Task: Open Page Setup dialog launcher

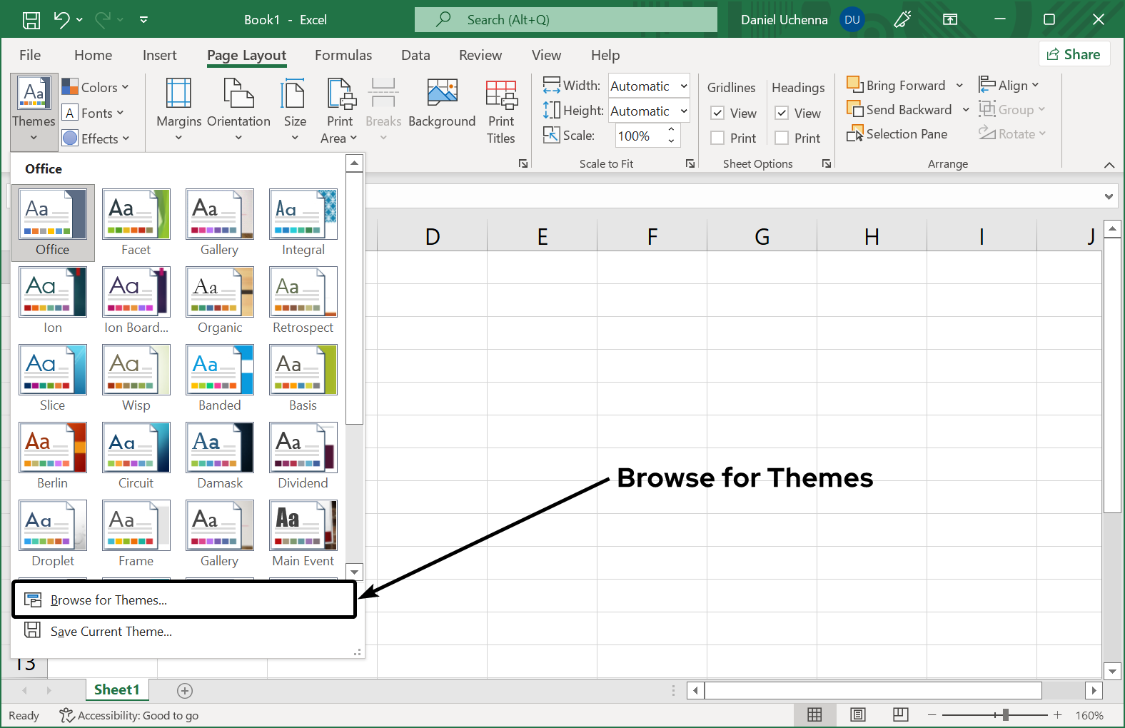Action: [x=523, y=163]
